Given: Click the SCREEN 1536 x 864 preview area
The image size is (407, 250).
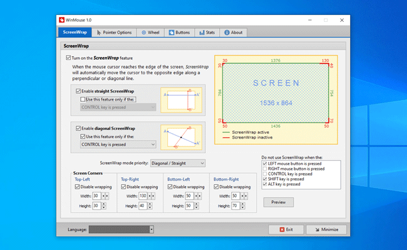Looking at the screenshot, I should click(x=276, y=93).
